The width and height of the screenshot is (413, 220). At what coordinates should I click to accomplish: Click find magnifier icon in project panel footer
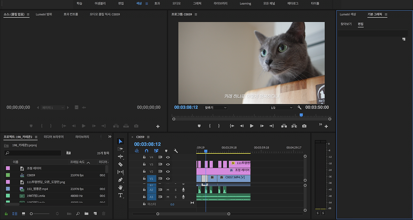[x=78, y=214]
